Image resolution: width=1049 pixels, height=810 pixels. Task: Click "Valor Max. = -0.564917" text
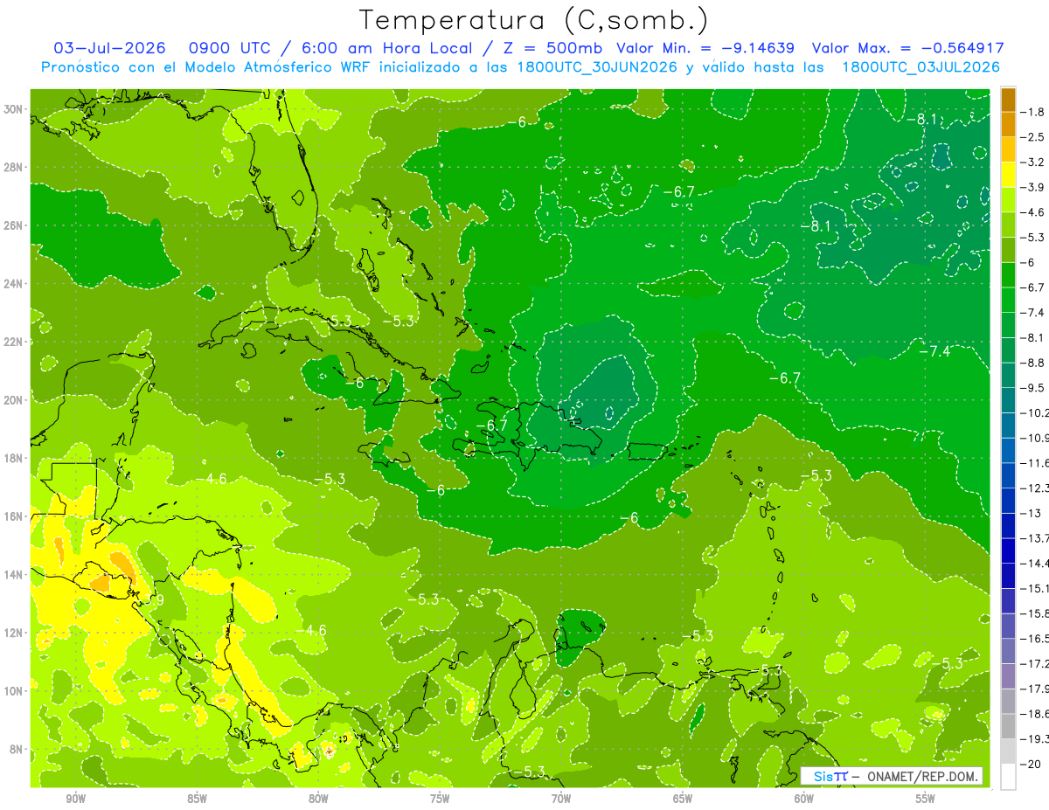click(907, 48)
